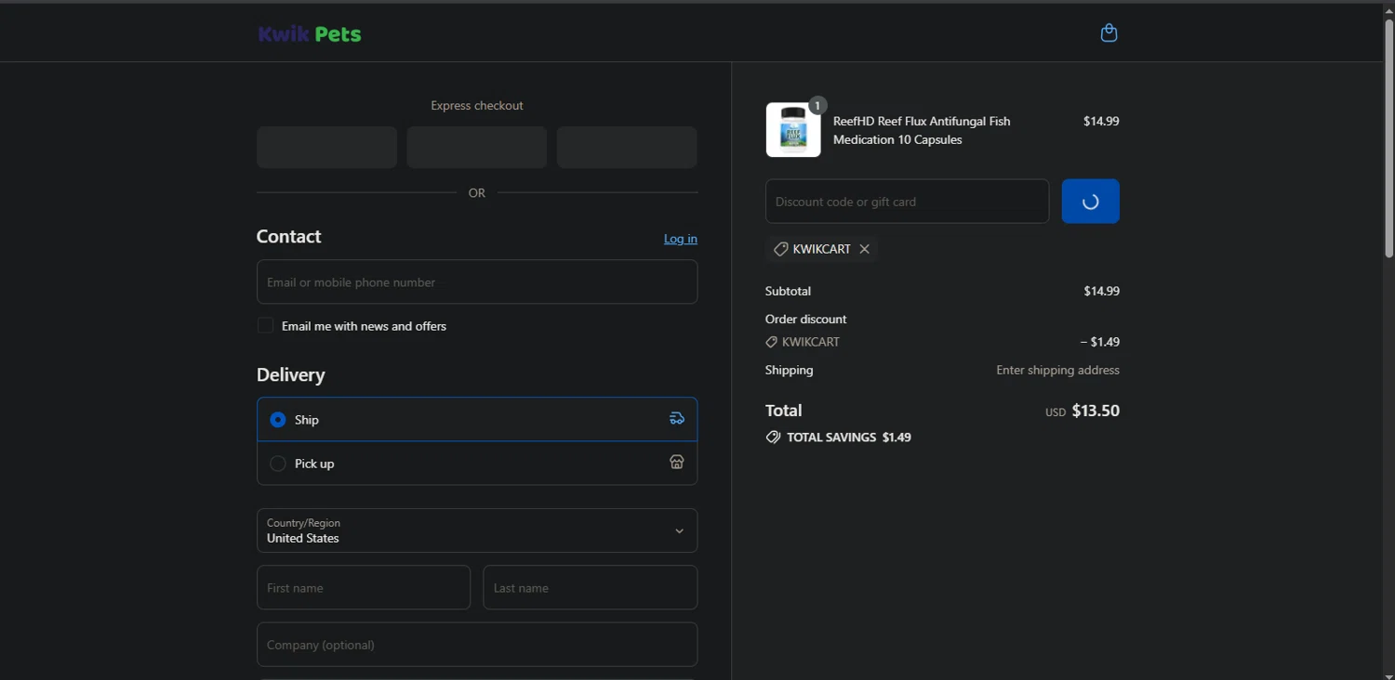Follow the Log in link

(681, 239)
